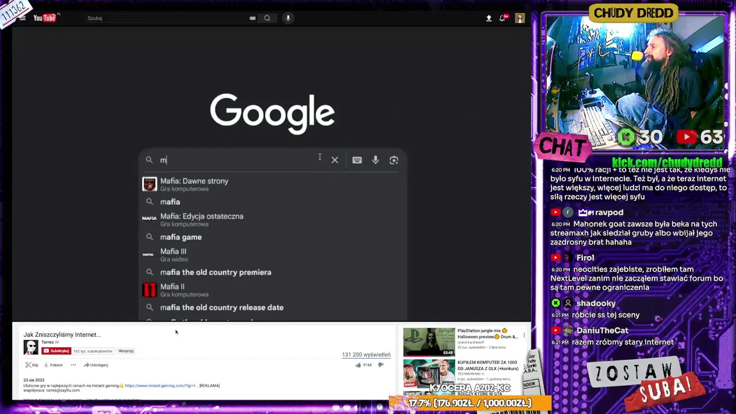The width and height of the screenshot is (736, 414).
Task: Click the '131 200 wyświetleń' view count
Action: pyautogui.click(x=366, y=355)
